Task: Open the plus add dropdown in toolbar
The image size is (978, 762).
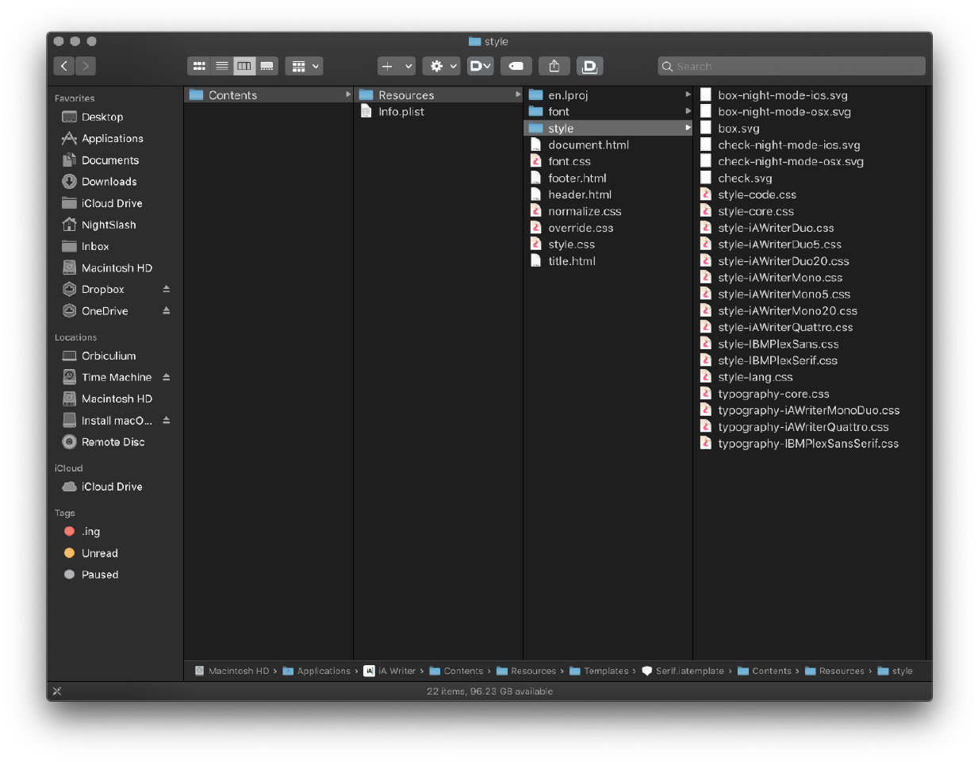Action: [396, 66]
